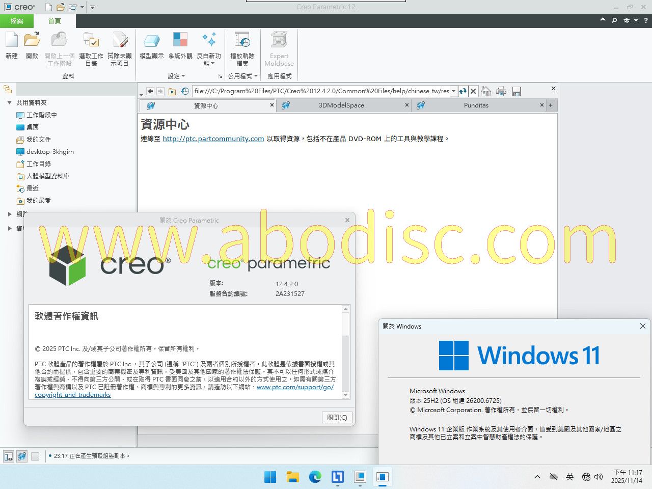Click the browser print icon

[501, 91]
